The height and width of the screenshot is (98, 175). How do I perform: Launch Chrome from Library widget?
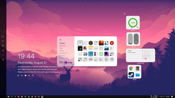[x=131, y=69]
